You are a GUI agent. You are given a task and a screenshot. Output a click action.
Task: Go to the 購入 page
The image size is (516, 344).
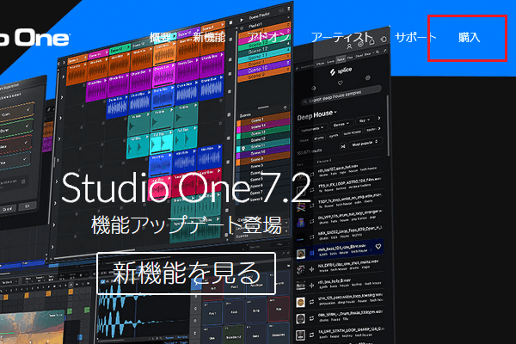click(469, 37)
